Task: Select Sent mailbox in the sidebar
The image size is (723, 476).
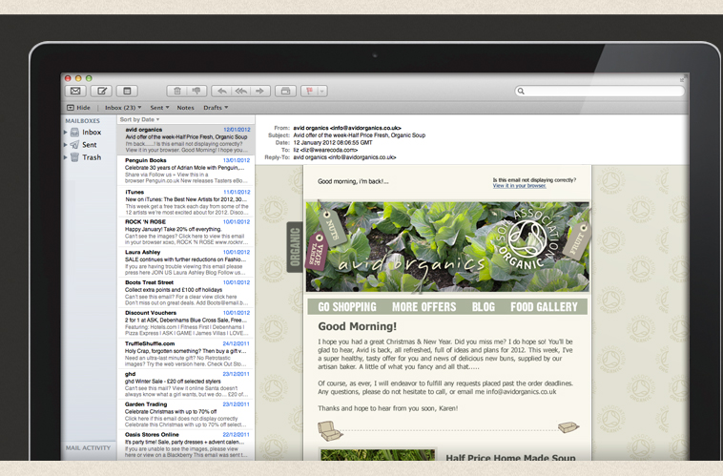Action: [x=90, y=145]
